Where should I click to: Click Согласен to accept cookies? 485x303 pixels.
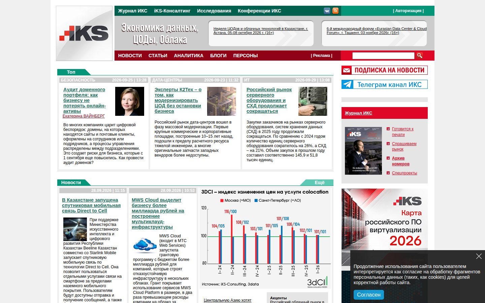[x=369, y=295]
